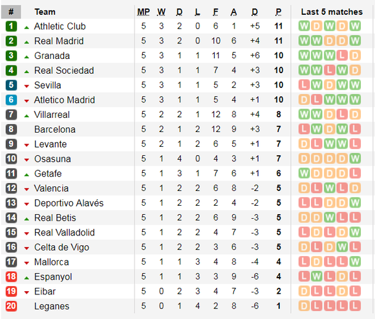Screen dimensions: 375x319
Task: Click the Last 5 matches header
Action: tap(332, 12)
